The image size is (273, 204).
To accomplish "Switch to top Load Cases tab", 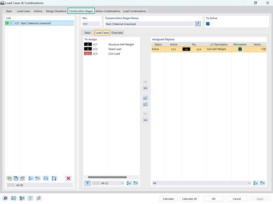I will coord(23,11).
